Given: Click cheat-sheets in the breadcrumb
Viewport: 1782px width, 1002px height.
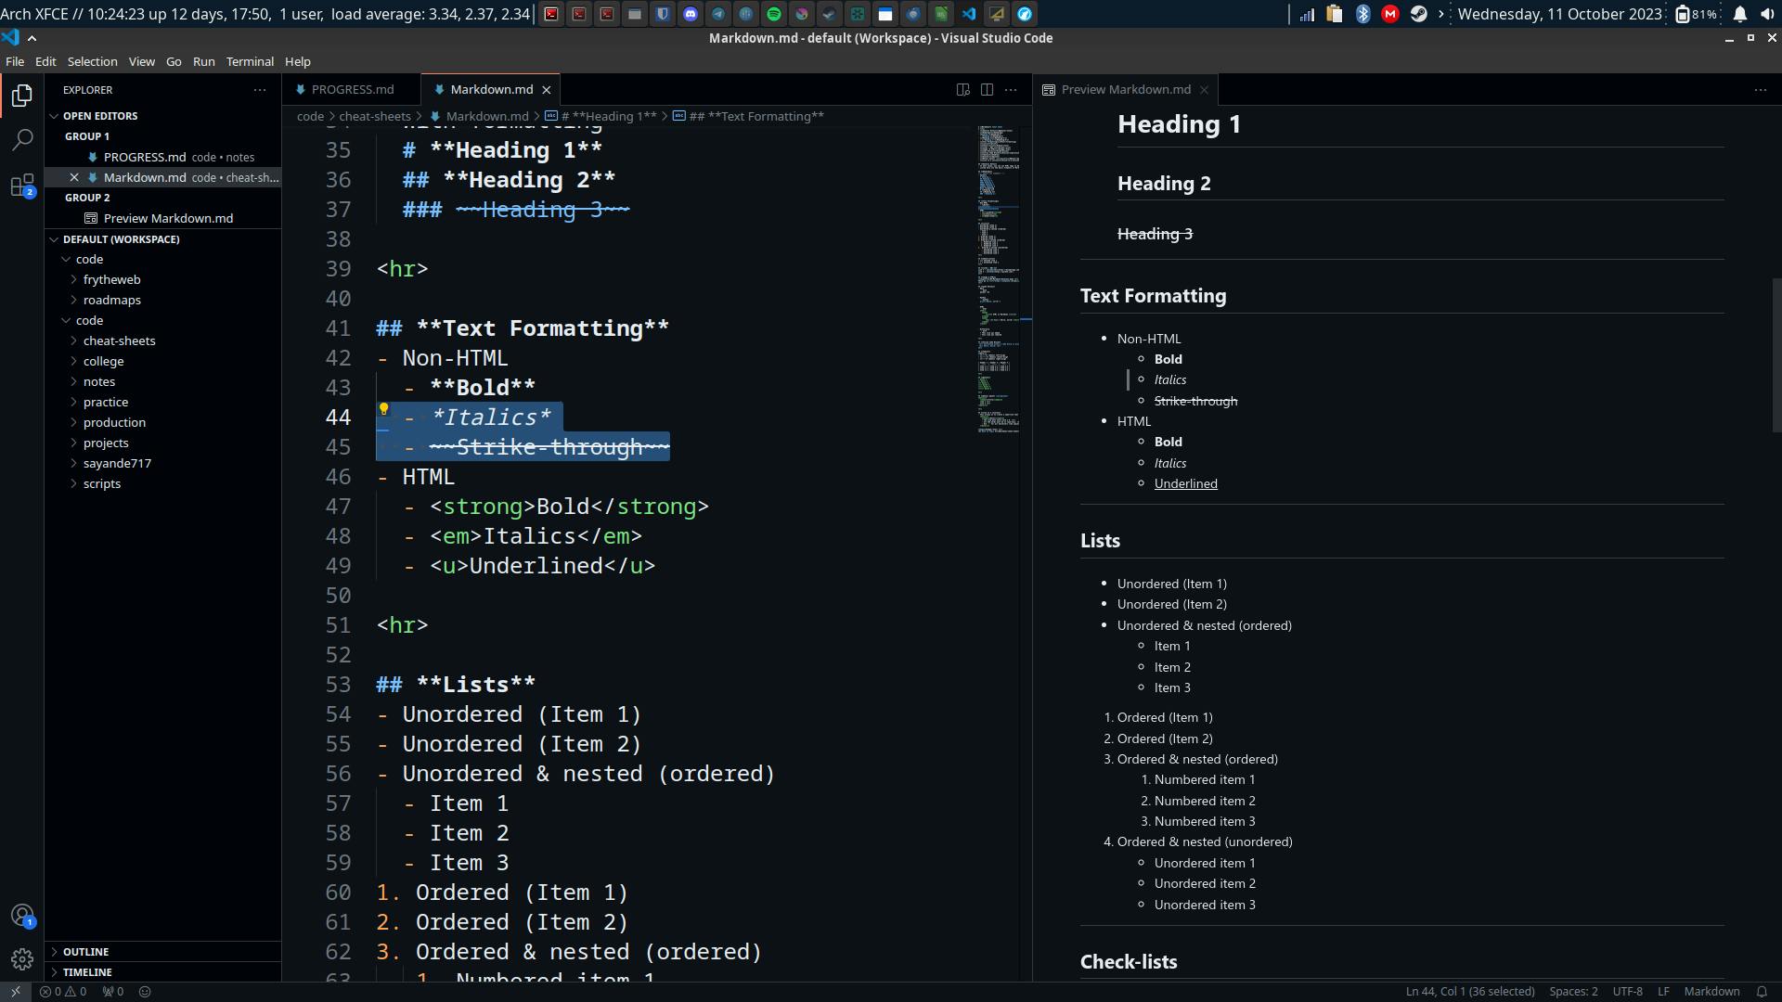Looking at the screenshot, I should pos(375,116).
